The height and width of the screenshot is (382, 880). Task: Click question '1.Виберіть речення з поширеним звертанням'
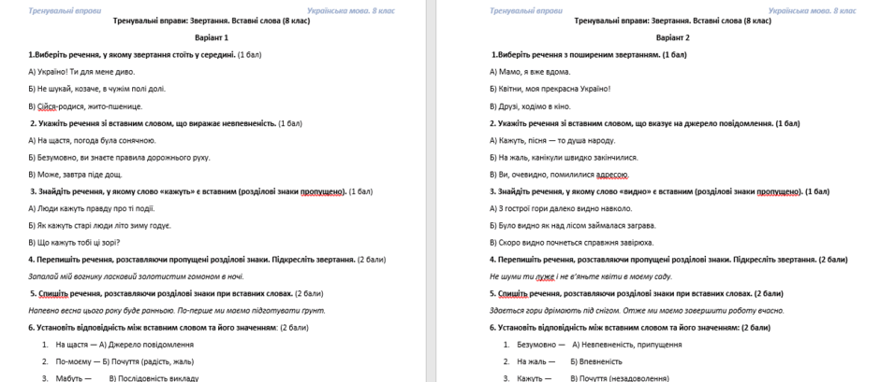pyautogui.click(x=589, y=55)
